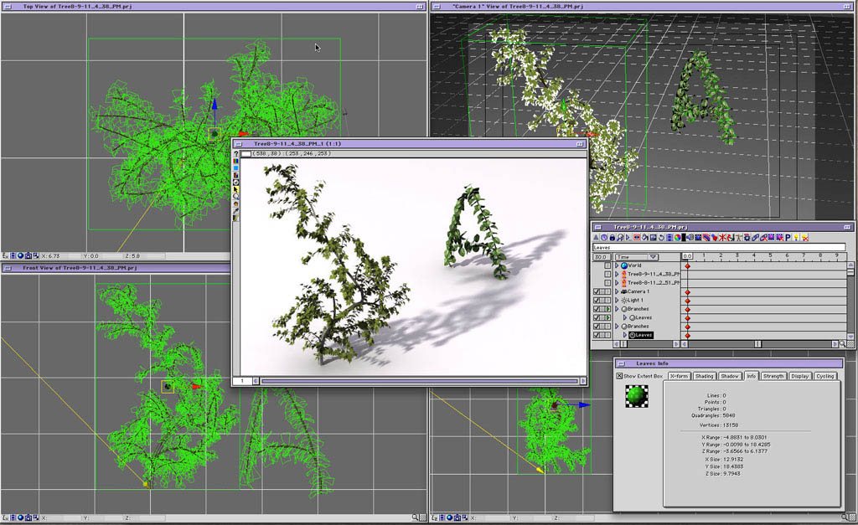This screenshot has width=858, height=525.
Task: Select the arrow pointer tool in render window
Action: (236, 190)
